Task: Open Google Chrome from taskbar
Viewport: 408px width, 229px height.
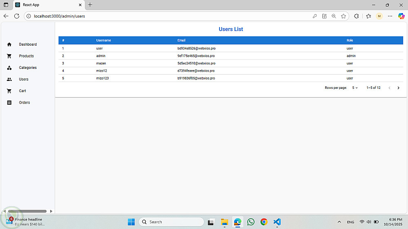Action: pos(264,222)
